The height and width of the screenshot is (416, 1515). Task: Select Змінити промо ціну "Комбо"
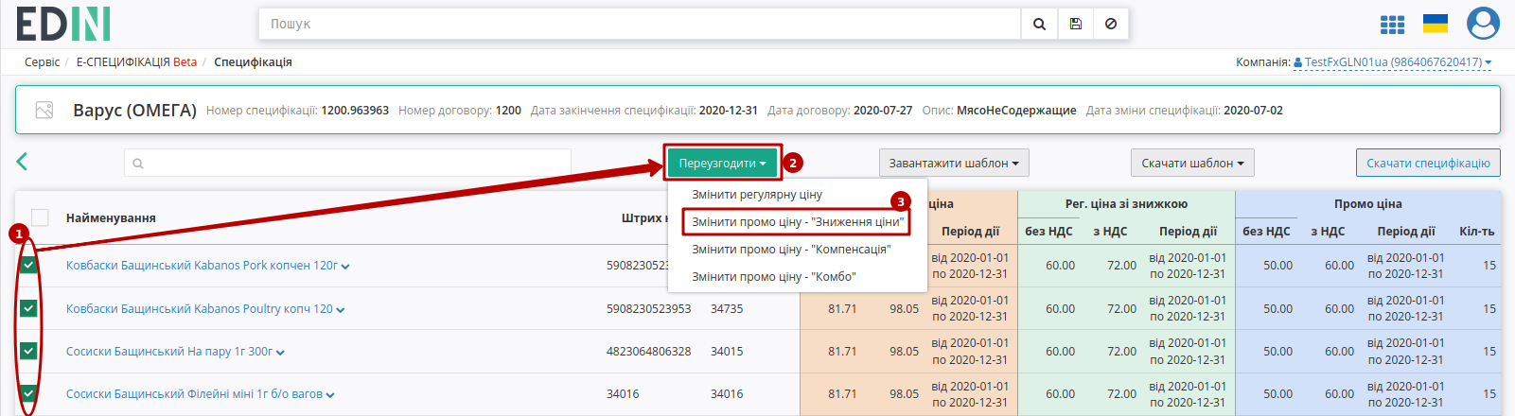click(x=773, y=277)
